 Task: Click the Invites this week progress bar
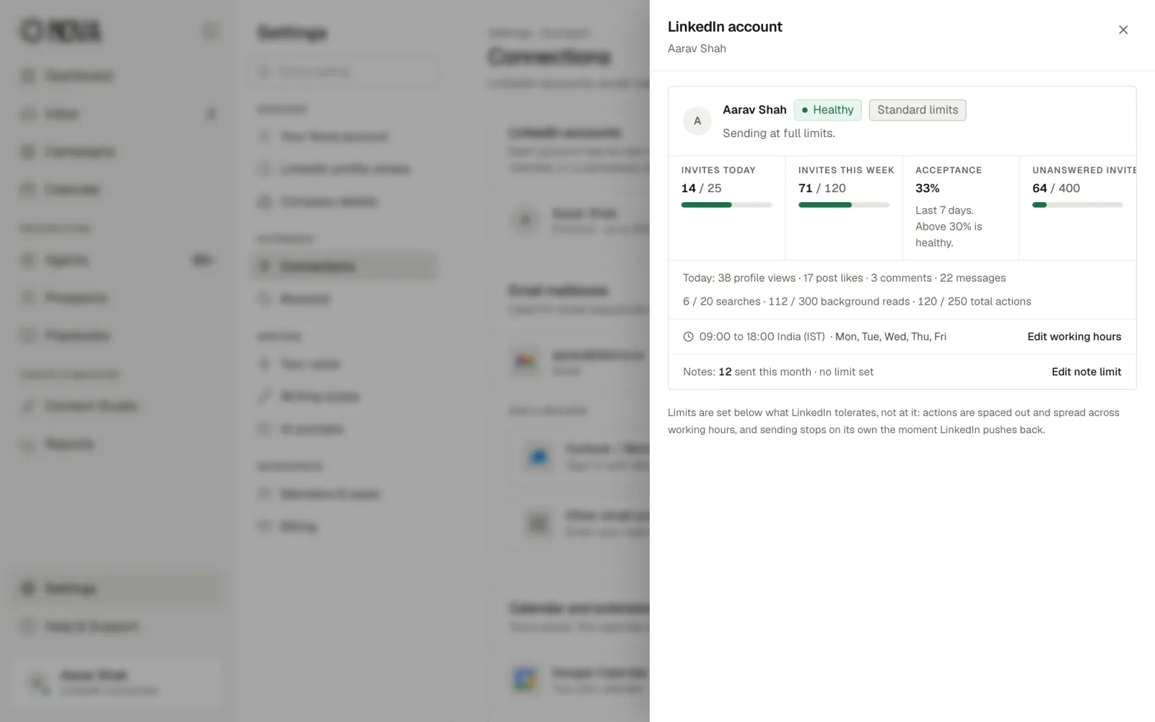[x=843, y=205]
